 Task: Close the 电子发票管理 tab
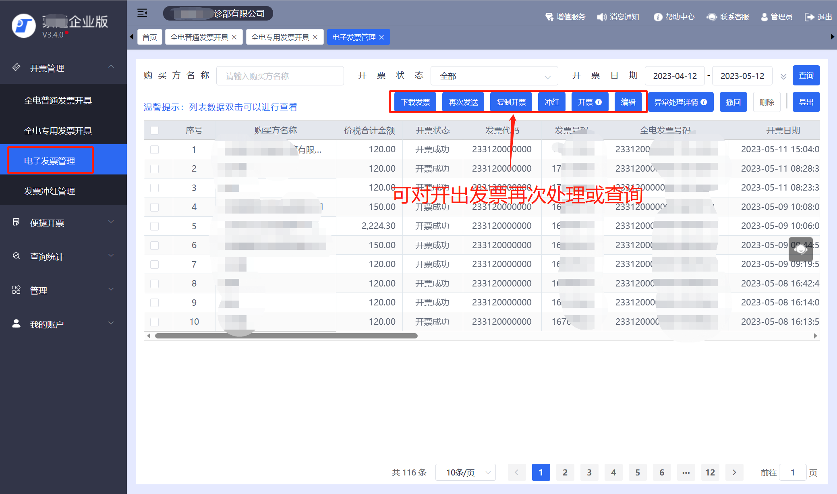click(x=382, y=37)
